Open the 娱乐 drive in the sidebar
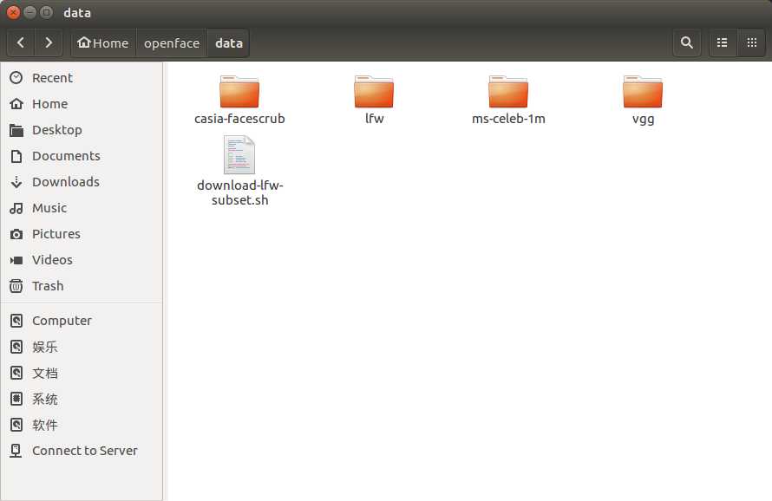Screen dimensions: 772x501 pyautogui.click(x=82, y=347)
